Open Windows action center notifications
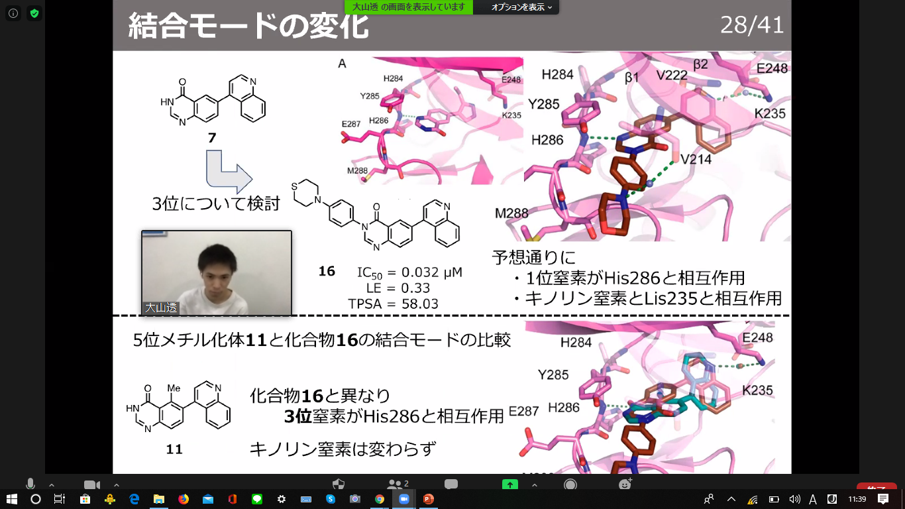The height and width of the screenshot is (509, 905). [x=883, y=499]
